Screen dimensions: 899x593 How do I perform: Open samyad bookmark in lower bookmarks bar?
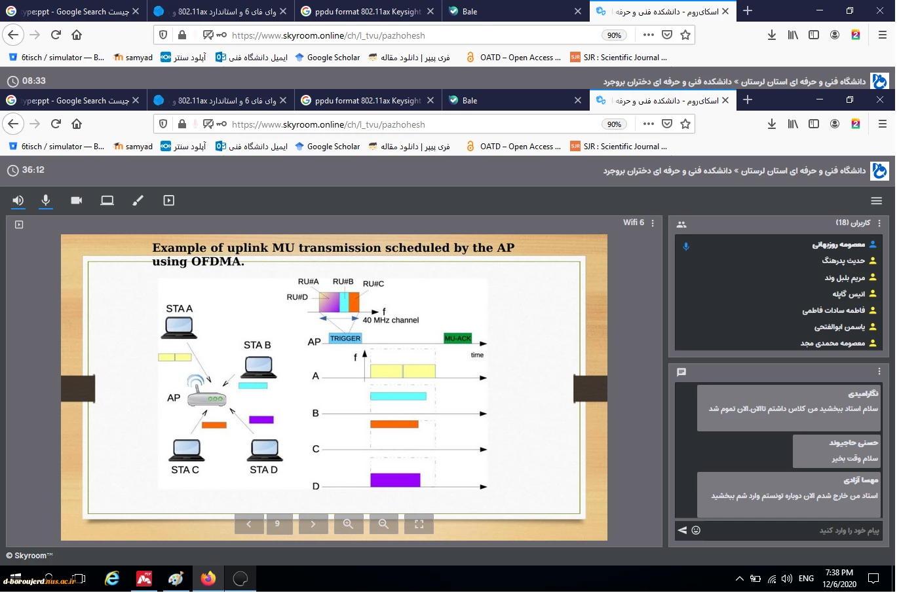coord(133,147)
